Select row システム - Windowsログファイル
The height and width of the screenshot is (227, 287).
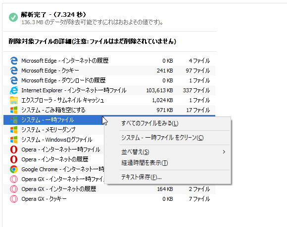tap(53, 140)
